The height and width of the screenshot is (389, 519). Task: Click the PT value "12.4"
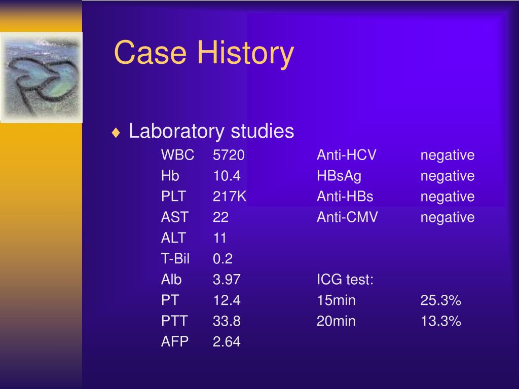pos(227,300)
